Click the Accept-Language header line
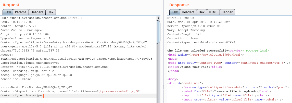Image resolution: width=292 pixels, height=103 pixels. 36,75
